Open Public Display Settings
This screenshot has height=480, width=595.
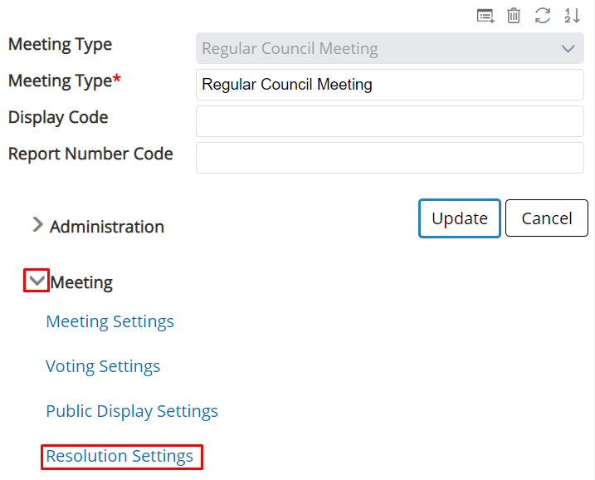point(132,411)
